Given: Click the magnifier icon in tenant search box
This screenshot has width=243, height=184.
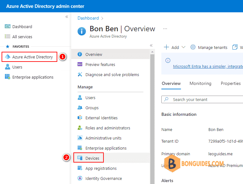Looking at the screenshot, I should pos(166,99).
